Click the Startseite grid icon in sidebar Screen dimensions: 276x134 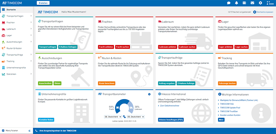point(3,10)
